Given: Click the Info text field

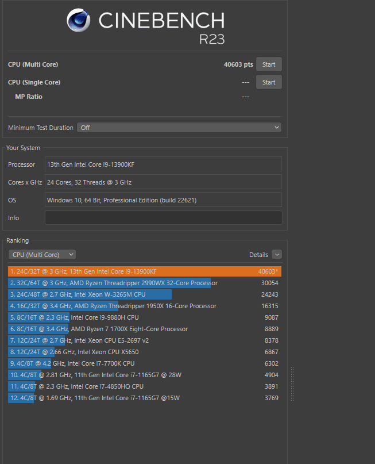Looking at the screenshot, I should tap(164, 218).
